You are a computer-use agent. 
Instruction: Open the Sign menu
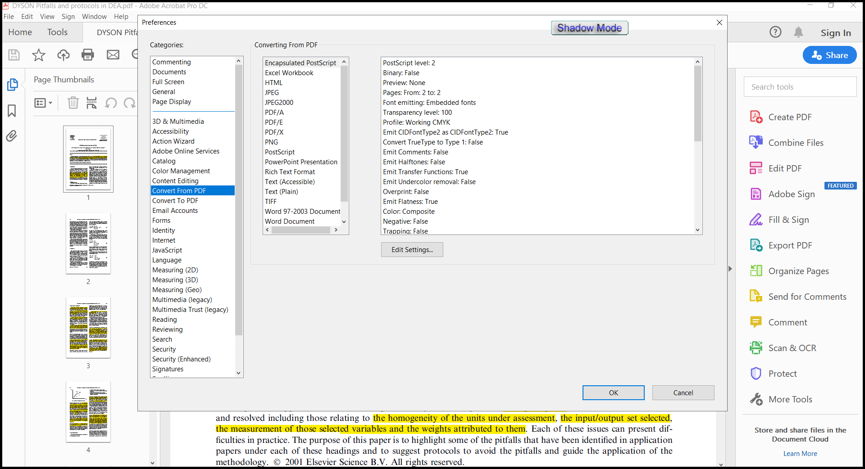tap(68, 17)
